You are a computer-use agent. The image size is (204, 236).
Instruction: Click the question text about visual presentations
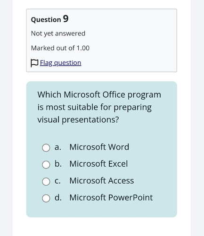pos(99,107)
